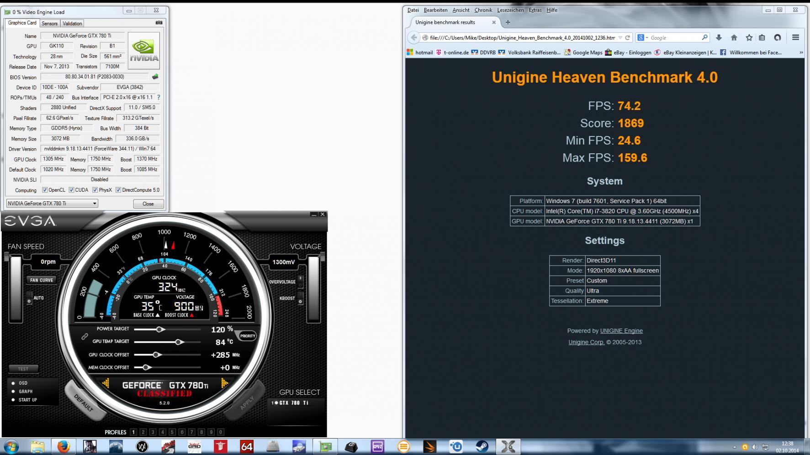Show hidden system tray icons

click(735, 447)
